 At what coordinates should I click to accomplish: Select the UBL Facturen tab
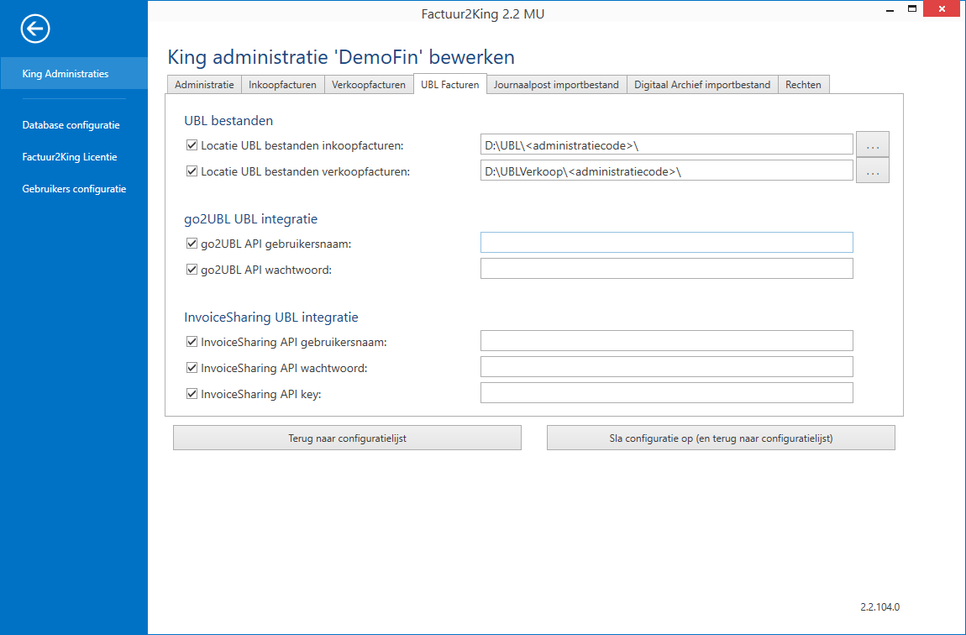(449, 84)
